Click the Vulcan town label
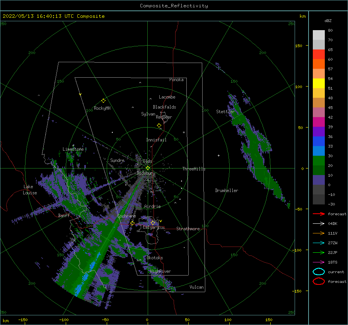Viewport: 348px width, 325px height. [x=196, y=287]
